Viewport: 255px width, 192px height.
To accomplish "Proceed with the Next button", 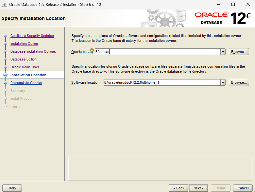I will coord(198,188).
